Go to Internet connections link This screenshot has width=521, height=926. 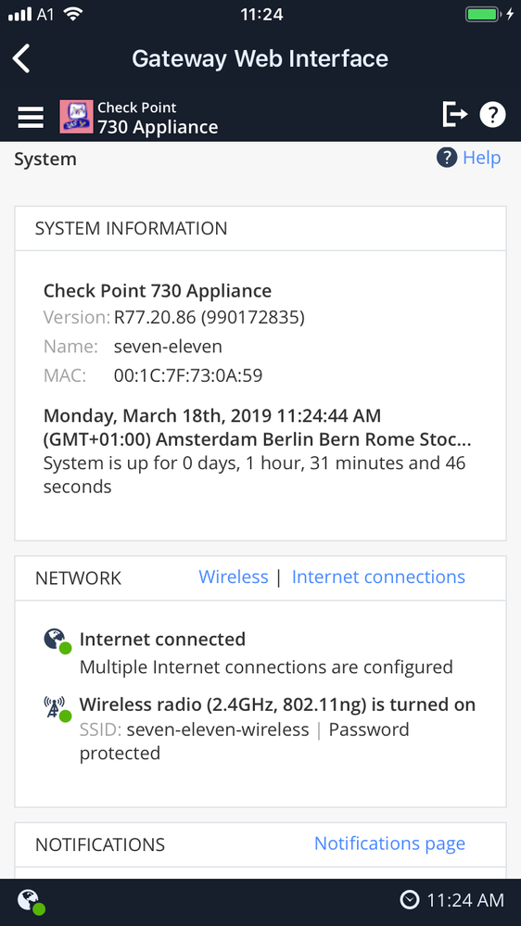(378, 577)
